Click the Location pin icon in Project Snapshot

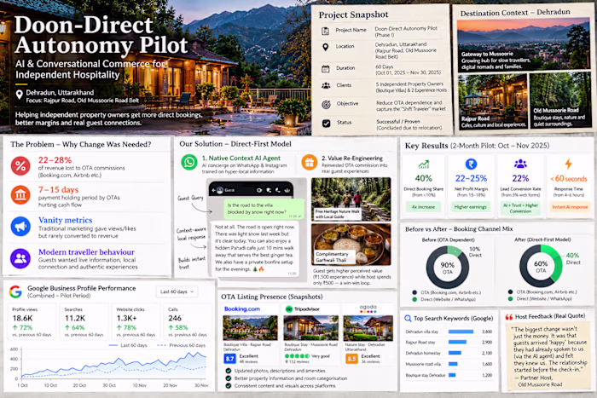[x=325, y=47]
